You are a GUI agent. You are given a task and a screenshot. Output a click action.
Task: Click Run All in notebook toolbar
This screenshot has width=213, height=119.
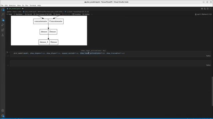pos(29,14)
